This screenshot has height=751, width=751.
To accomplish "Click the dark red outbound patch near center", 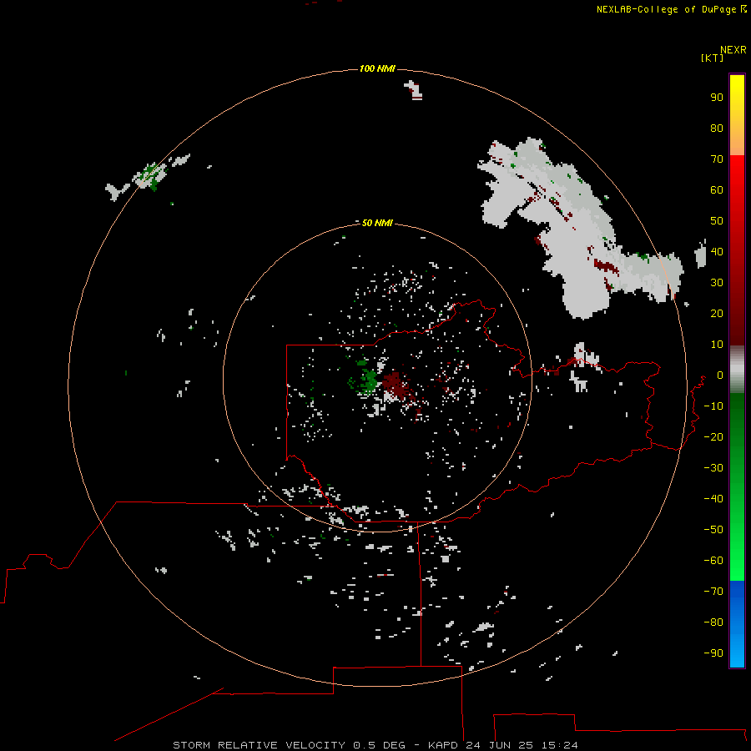I will pos(396,386).
